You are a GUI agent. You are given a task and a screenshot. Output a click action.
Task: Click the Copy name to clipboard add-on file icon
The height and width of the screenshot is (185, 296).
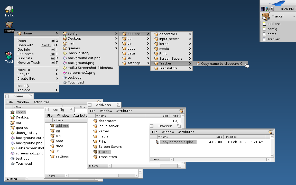coord(157,142)
